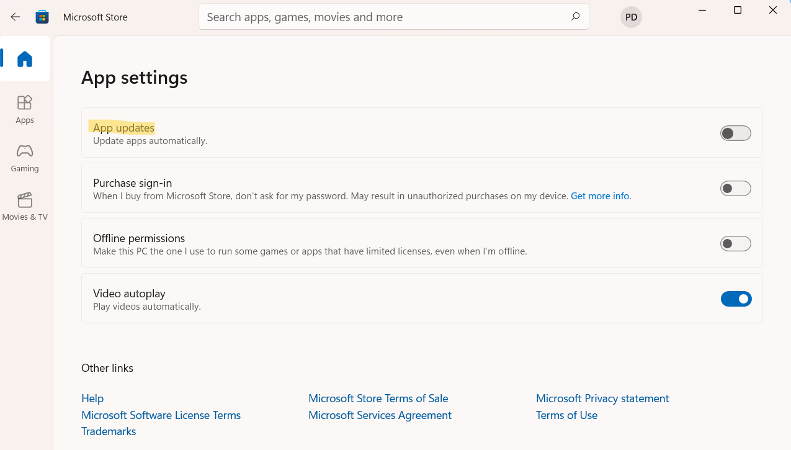Open the Home sidebar icon
The width and height of the screenshot is (791, 450).
25,59
